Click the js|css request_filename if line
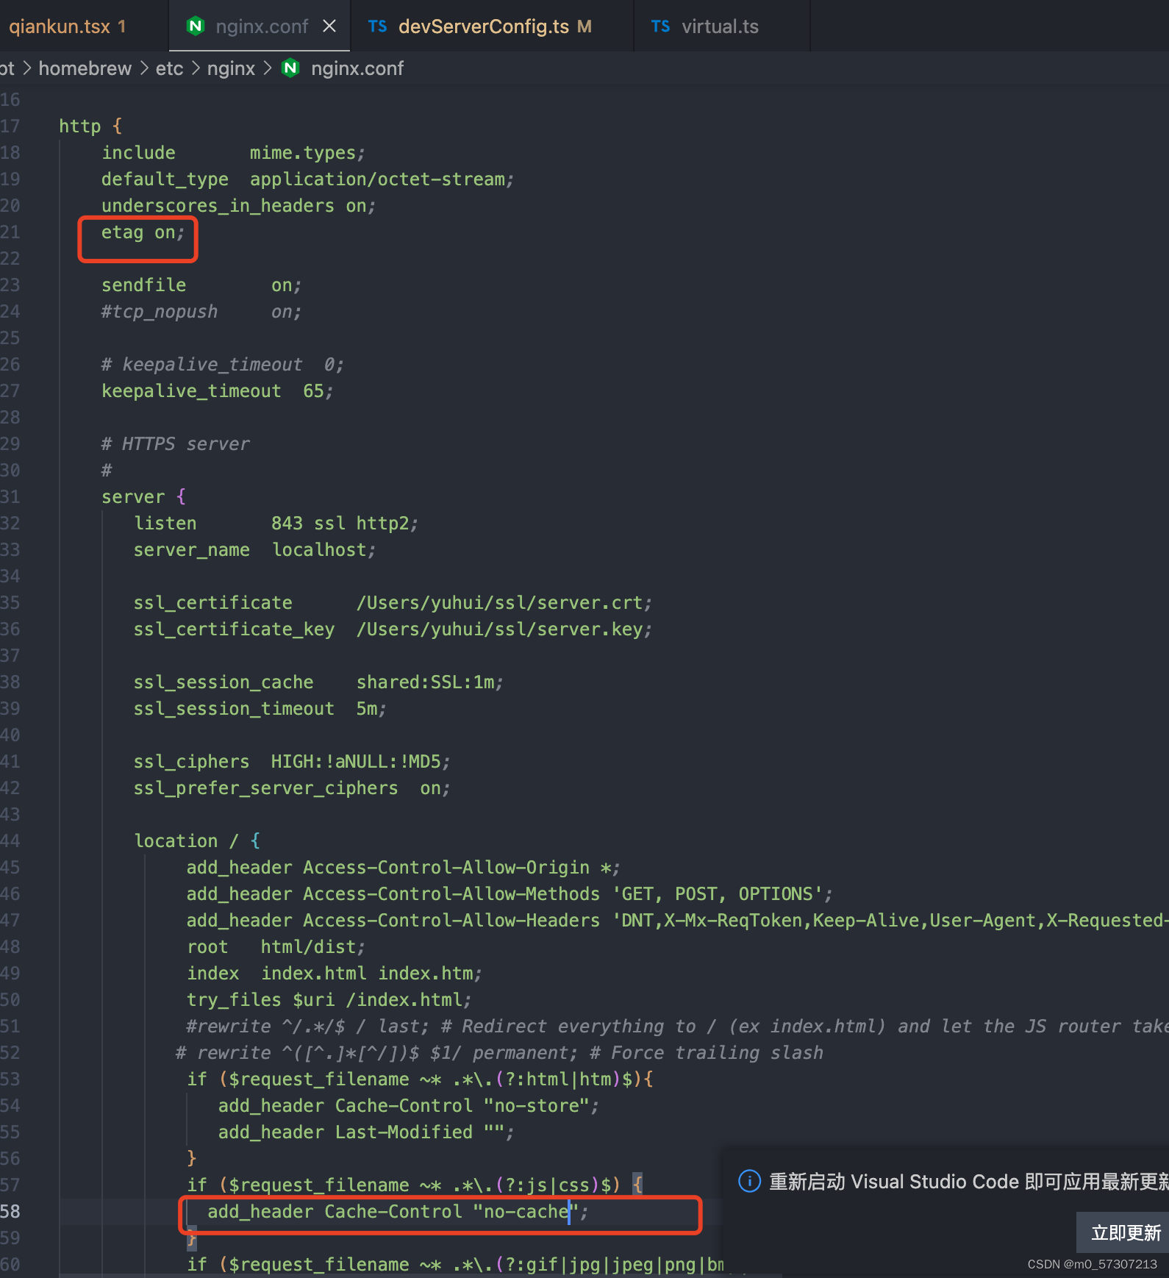Image resolution: width=1169 pixels, height=1278 pixels. pyautogui.click(x=415, y=1185)
